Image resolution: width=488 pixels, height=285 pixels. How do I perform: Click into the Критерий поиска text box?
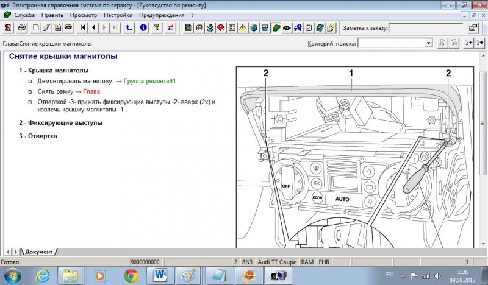392,43
